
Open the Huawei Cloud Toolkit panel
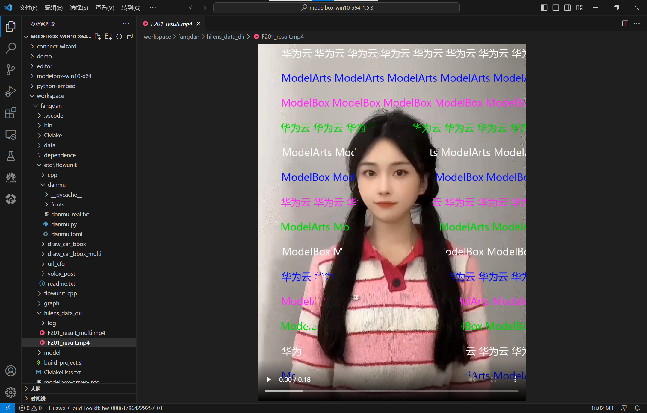pos(11,177)
